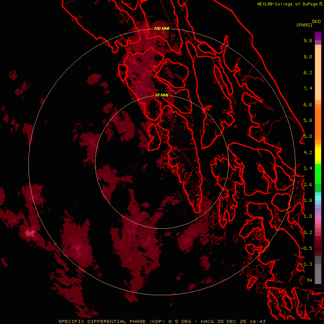Click the TH threshold label
324x324 pixels.
click(309, 280)
